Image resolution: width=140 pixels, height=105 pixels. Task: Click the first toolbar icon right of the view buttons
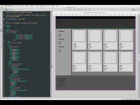coord(18,10)
